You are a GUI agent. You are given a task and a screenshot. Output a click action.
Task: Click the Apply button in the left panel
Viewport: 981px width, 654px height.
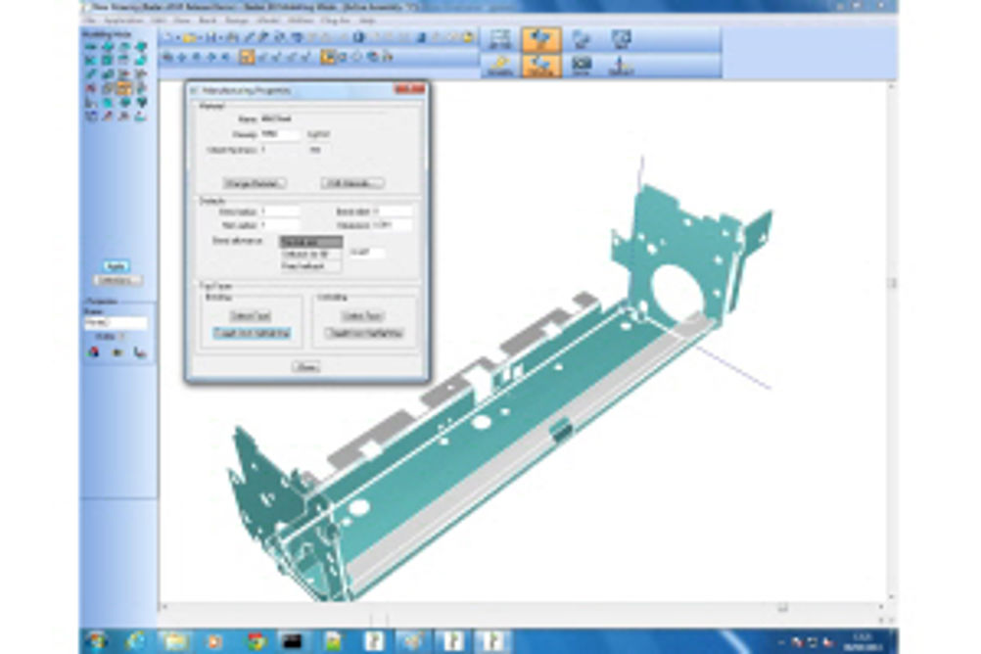pyautogui.click(x=117, y=266)
